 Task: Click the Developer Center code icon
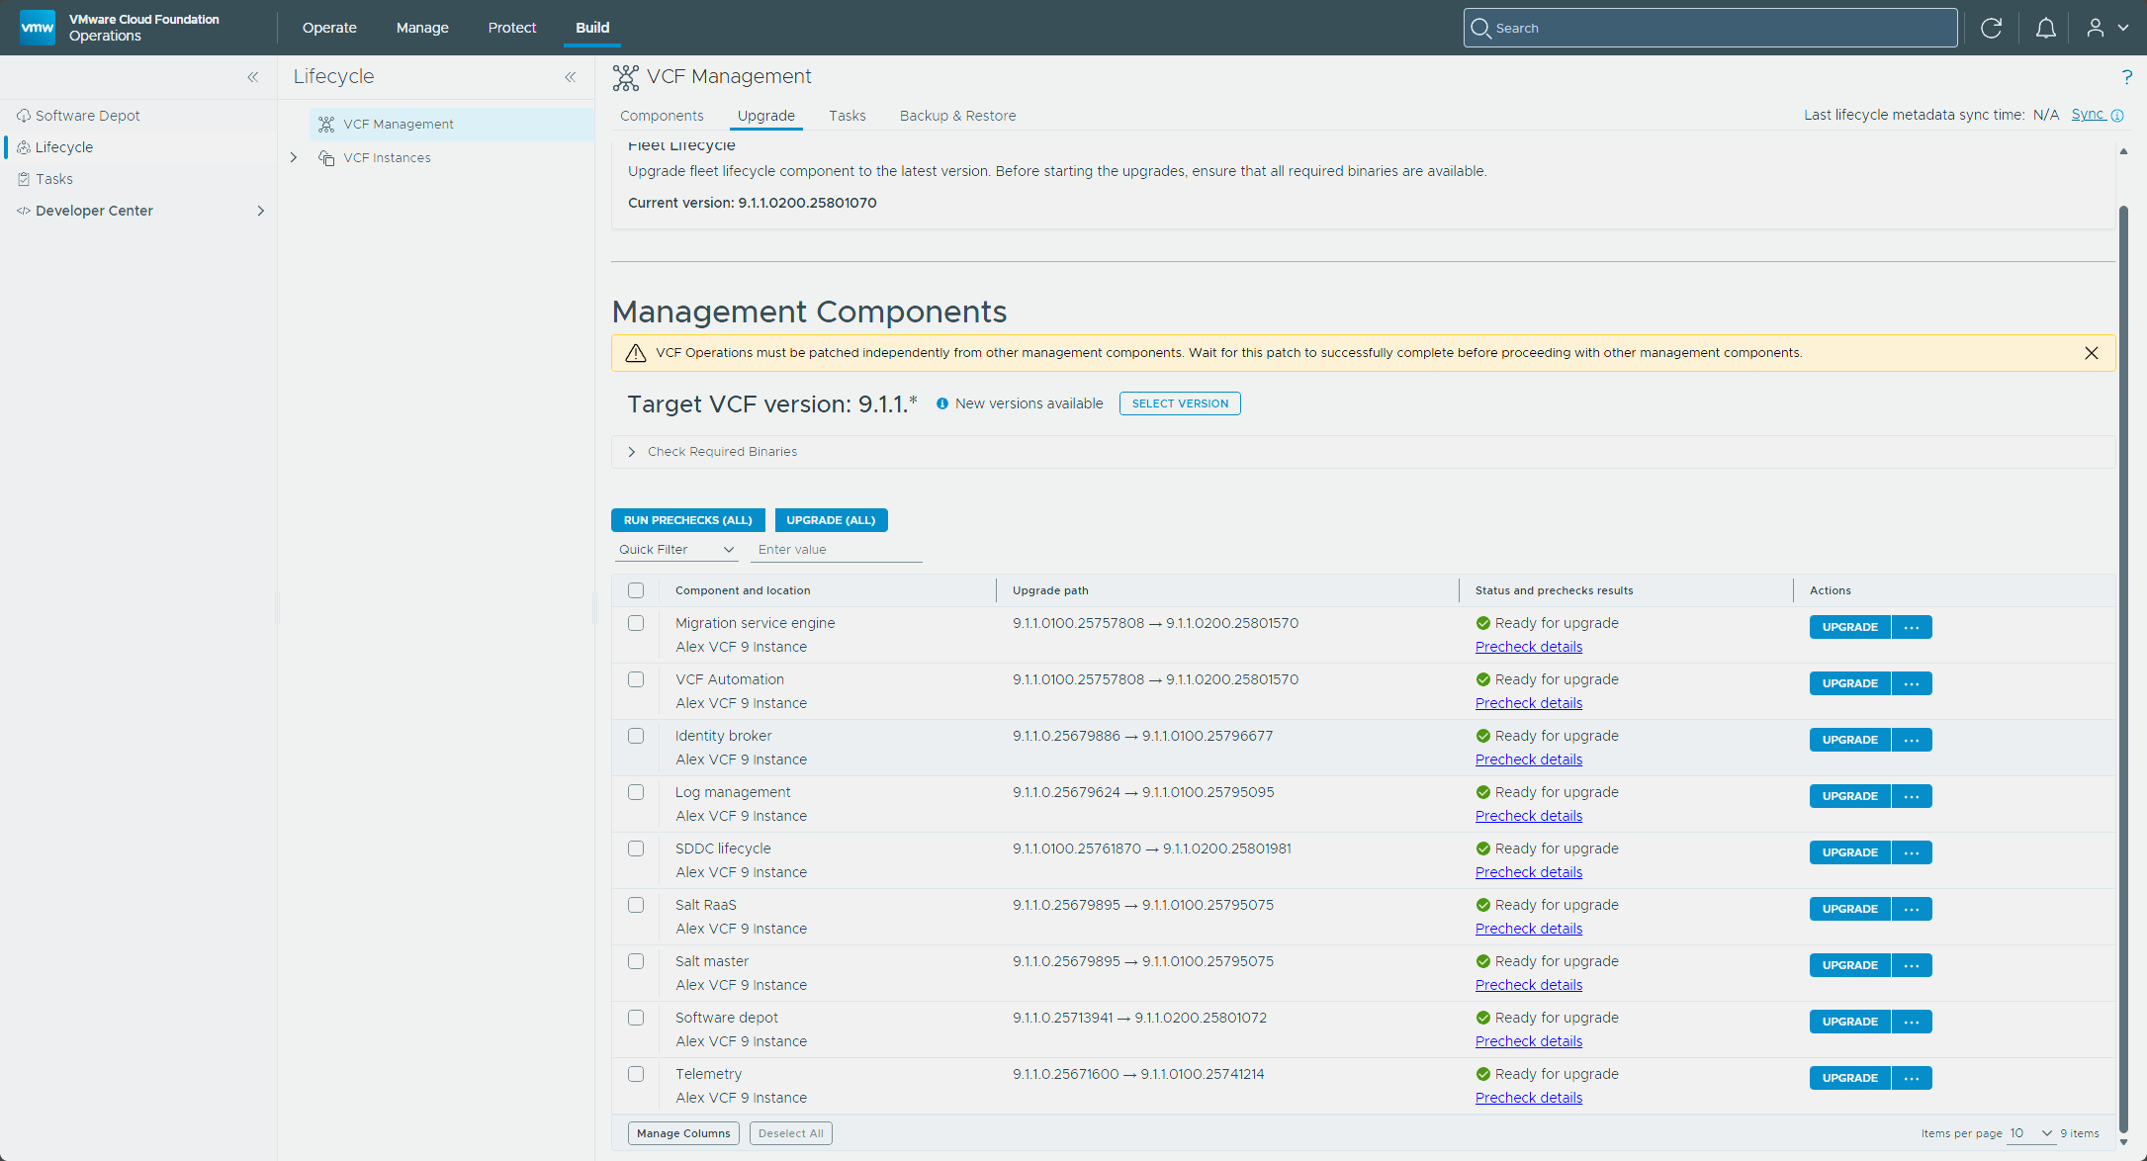pyautogui.click(x=24, y=211)
